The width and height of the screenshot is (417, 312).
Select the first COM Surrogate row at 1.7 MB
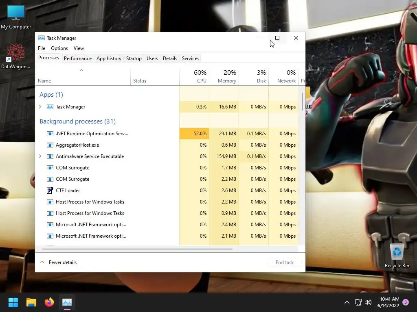(167, 168)
